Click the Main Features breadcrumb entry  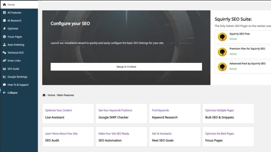point(65,95)
